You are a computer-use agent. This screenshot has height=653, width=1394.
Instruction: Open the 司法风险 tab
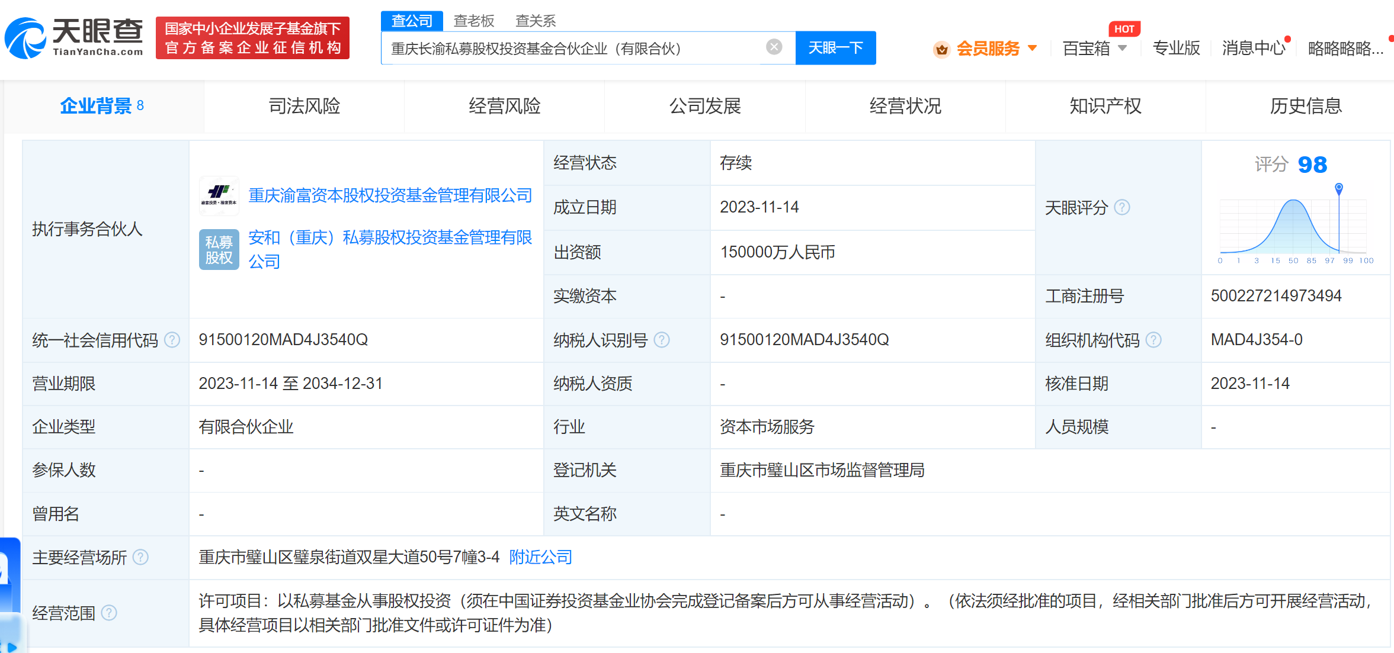point(305,106)
